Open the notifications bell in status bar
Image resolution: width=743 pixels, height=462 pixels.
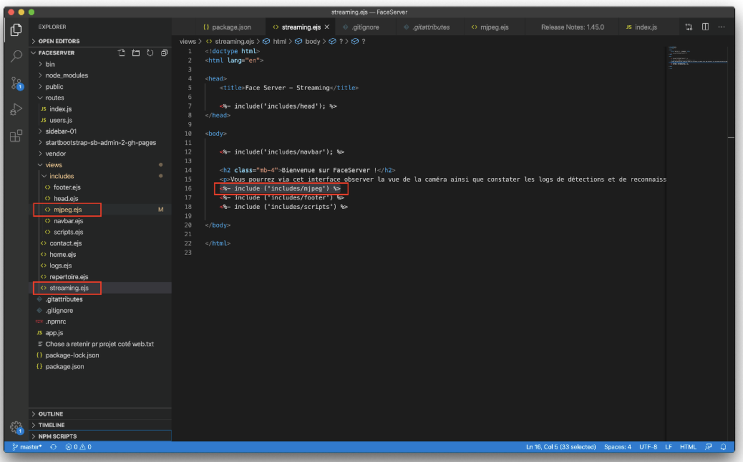click(723, 447)
